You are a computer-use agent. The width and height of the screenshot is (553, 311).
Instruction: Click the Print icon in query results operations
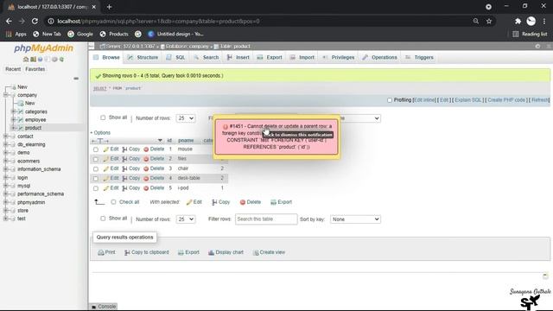(101, 252)
